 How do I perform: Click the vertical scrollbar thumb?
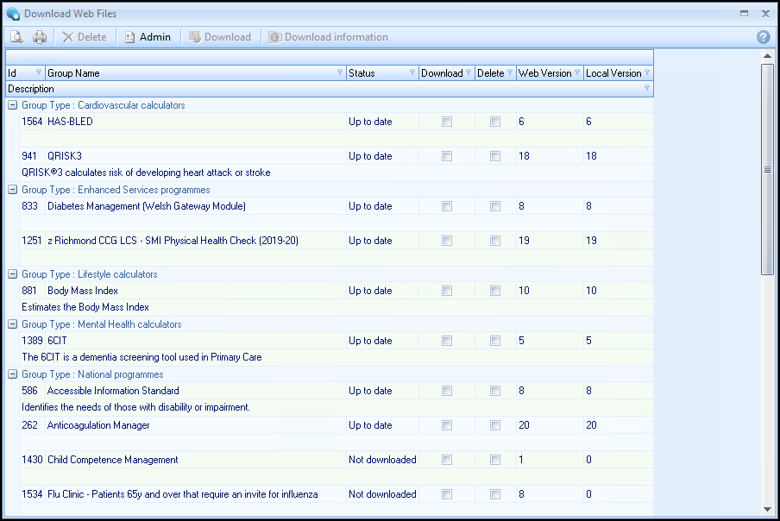pos(767,169)
